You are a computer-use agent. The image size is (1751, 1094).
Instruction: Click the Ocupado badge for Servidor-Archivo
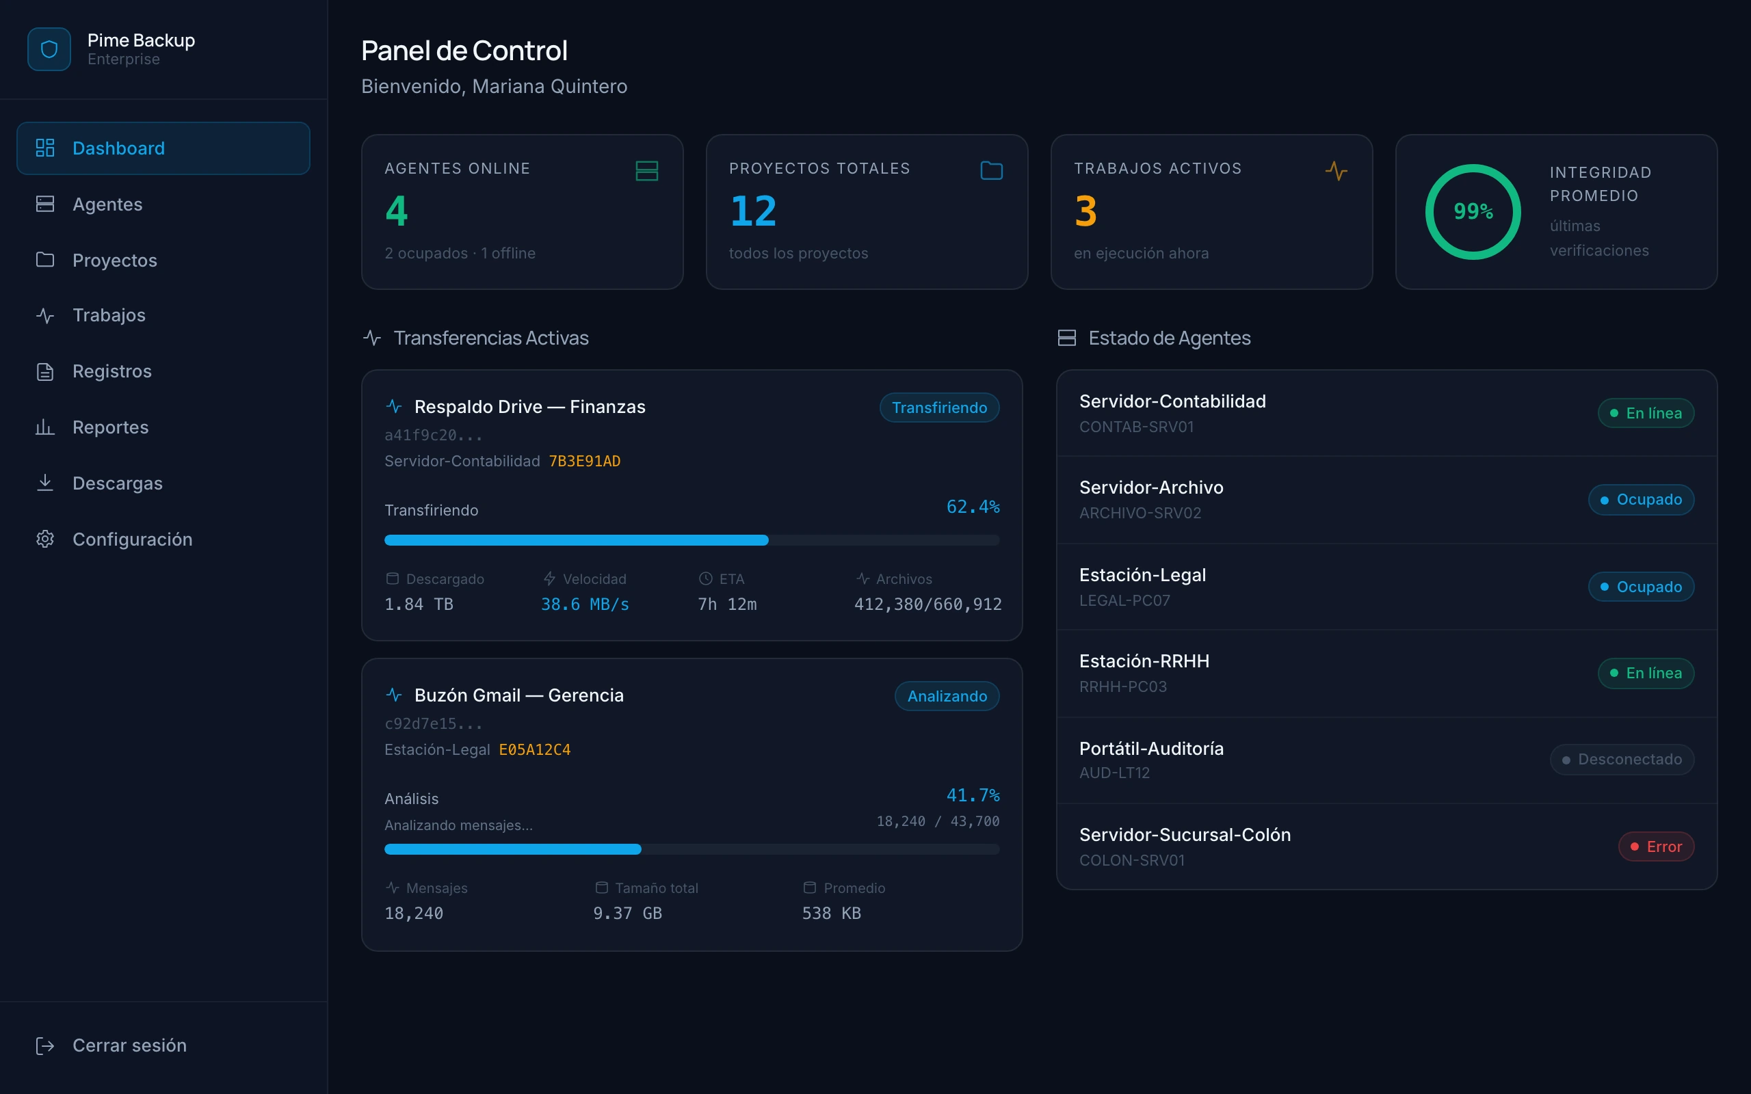(1641, 499)
